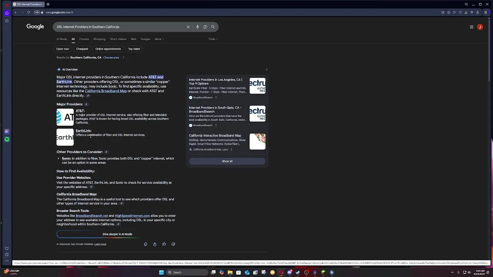Image resolution: width=493 pixels, height=277 pixels.
Task: Toggle the Online appointments filter chip
Action: [108, 49]
